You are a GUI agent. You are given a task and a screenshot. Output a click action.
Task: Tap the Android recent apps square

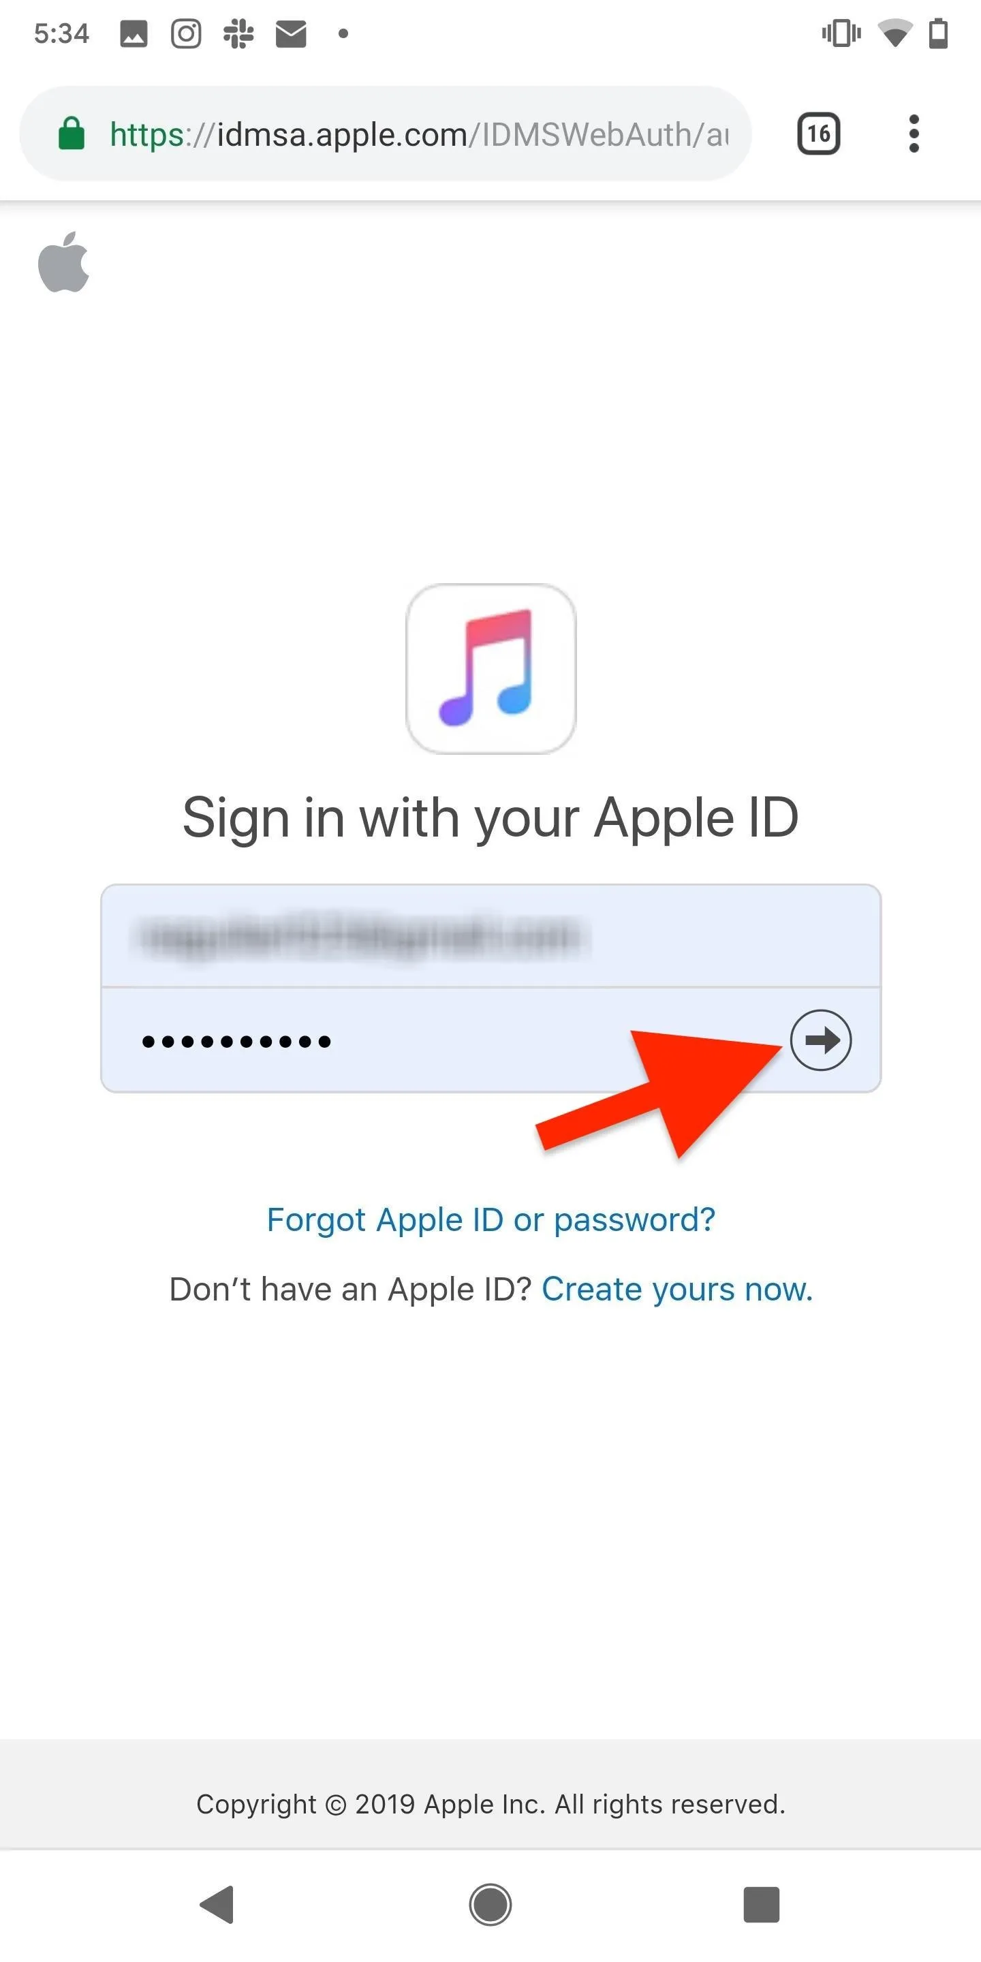pyautogui.click(x=761, y=1905)
